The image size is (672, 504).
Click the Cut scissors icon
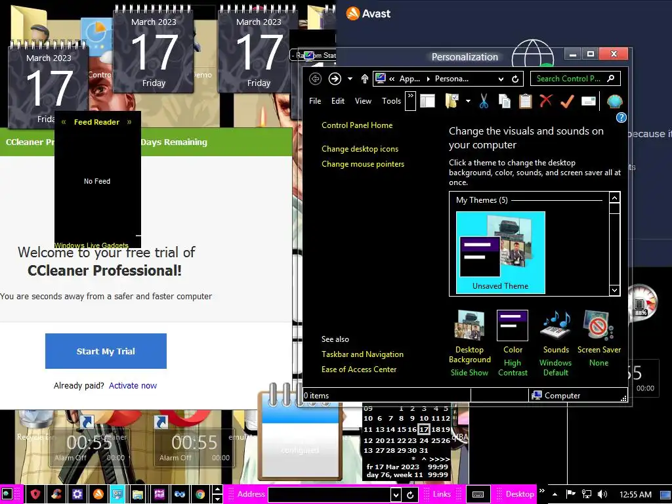click(x=484, y=101)
